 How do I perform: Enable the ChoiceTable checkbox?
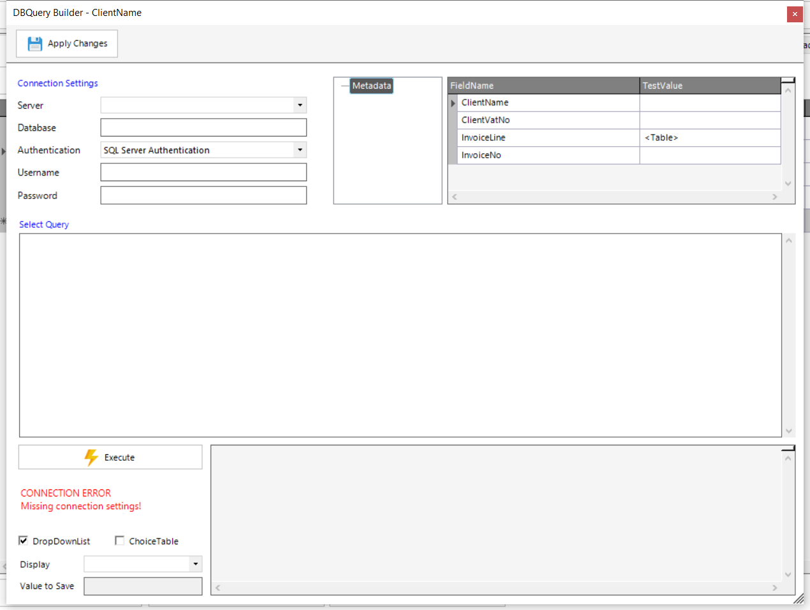coord(119,541)
